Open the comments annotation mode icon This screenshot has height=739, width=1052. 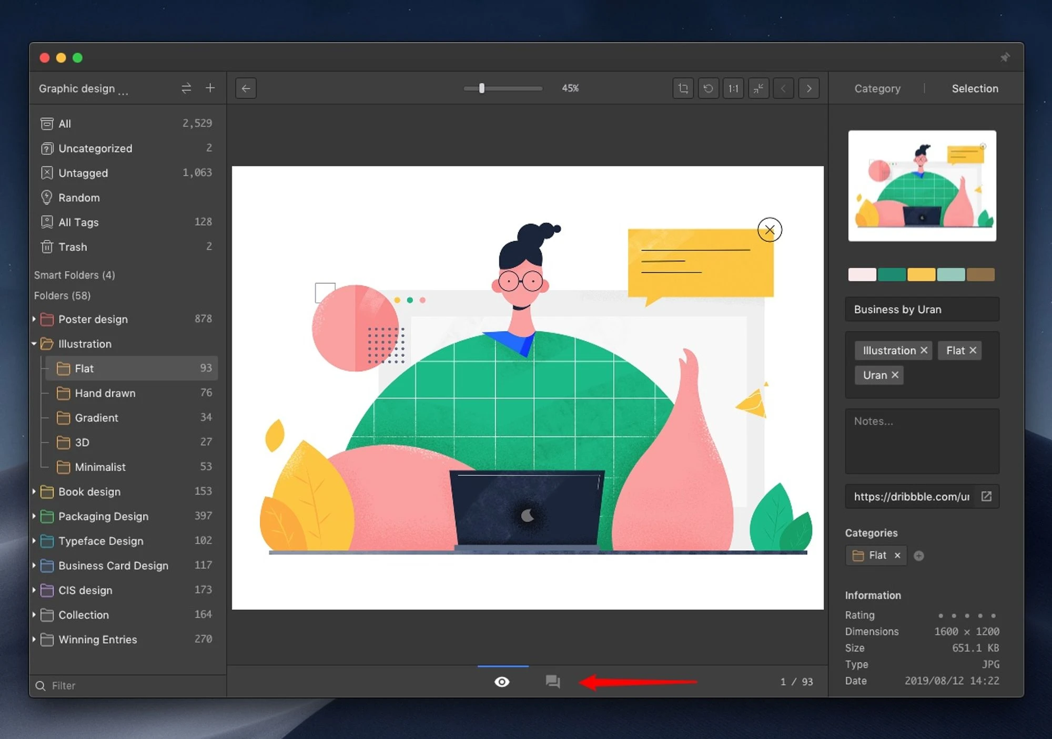pyautogui.click(x=553, y=682)
